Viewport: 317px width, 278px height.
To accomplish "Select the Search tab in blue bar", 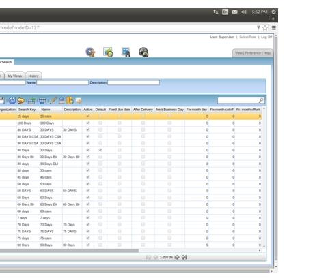I will (6, 62).
